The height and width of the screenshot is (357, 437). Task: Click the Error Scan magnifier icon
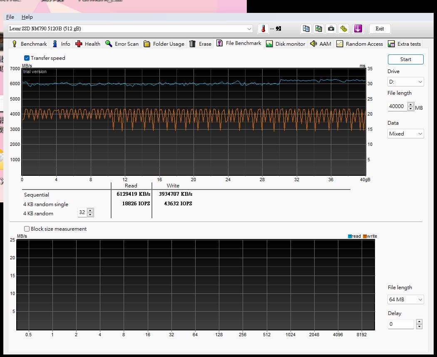(x=109, y=44)
